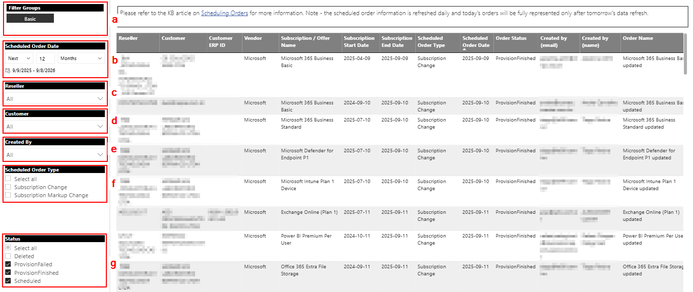Select the start date cell 2024-09-10

[x=357, y=103]
